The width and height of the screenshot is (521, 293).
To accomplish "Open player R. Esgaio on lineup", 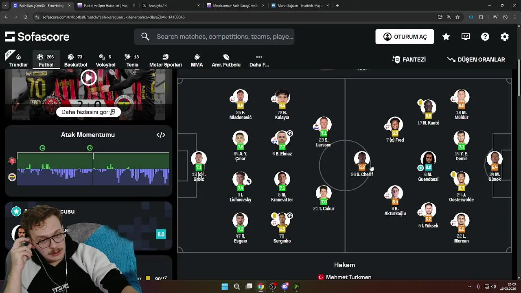I will (241, 228).
